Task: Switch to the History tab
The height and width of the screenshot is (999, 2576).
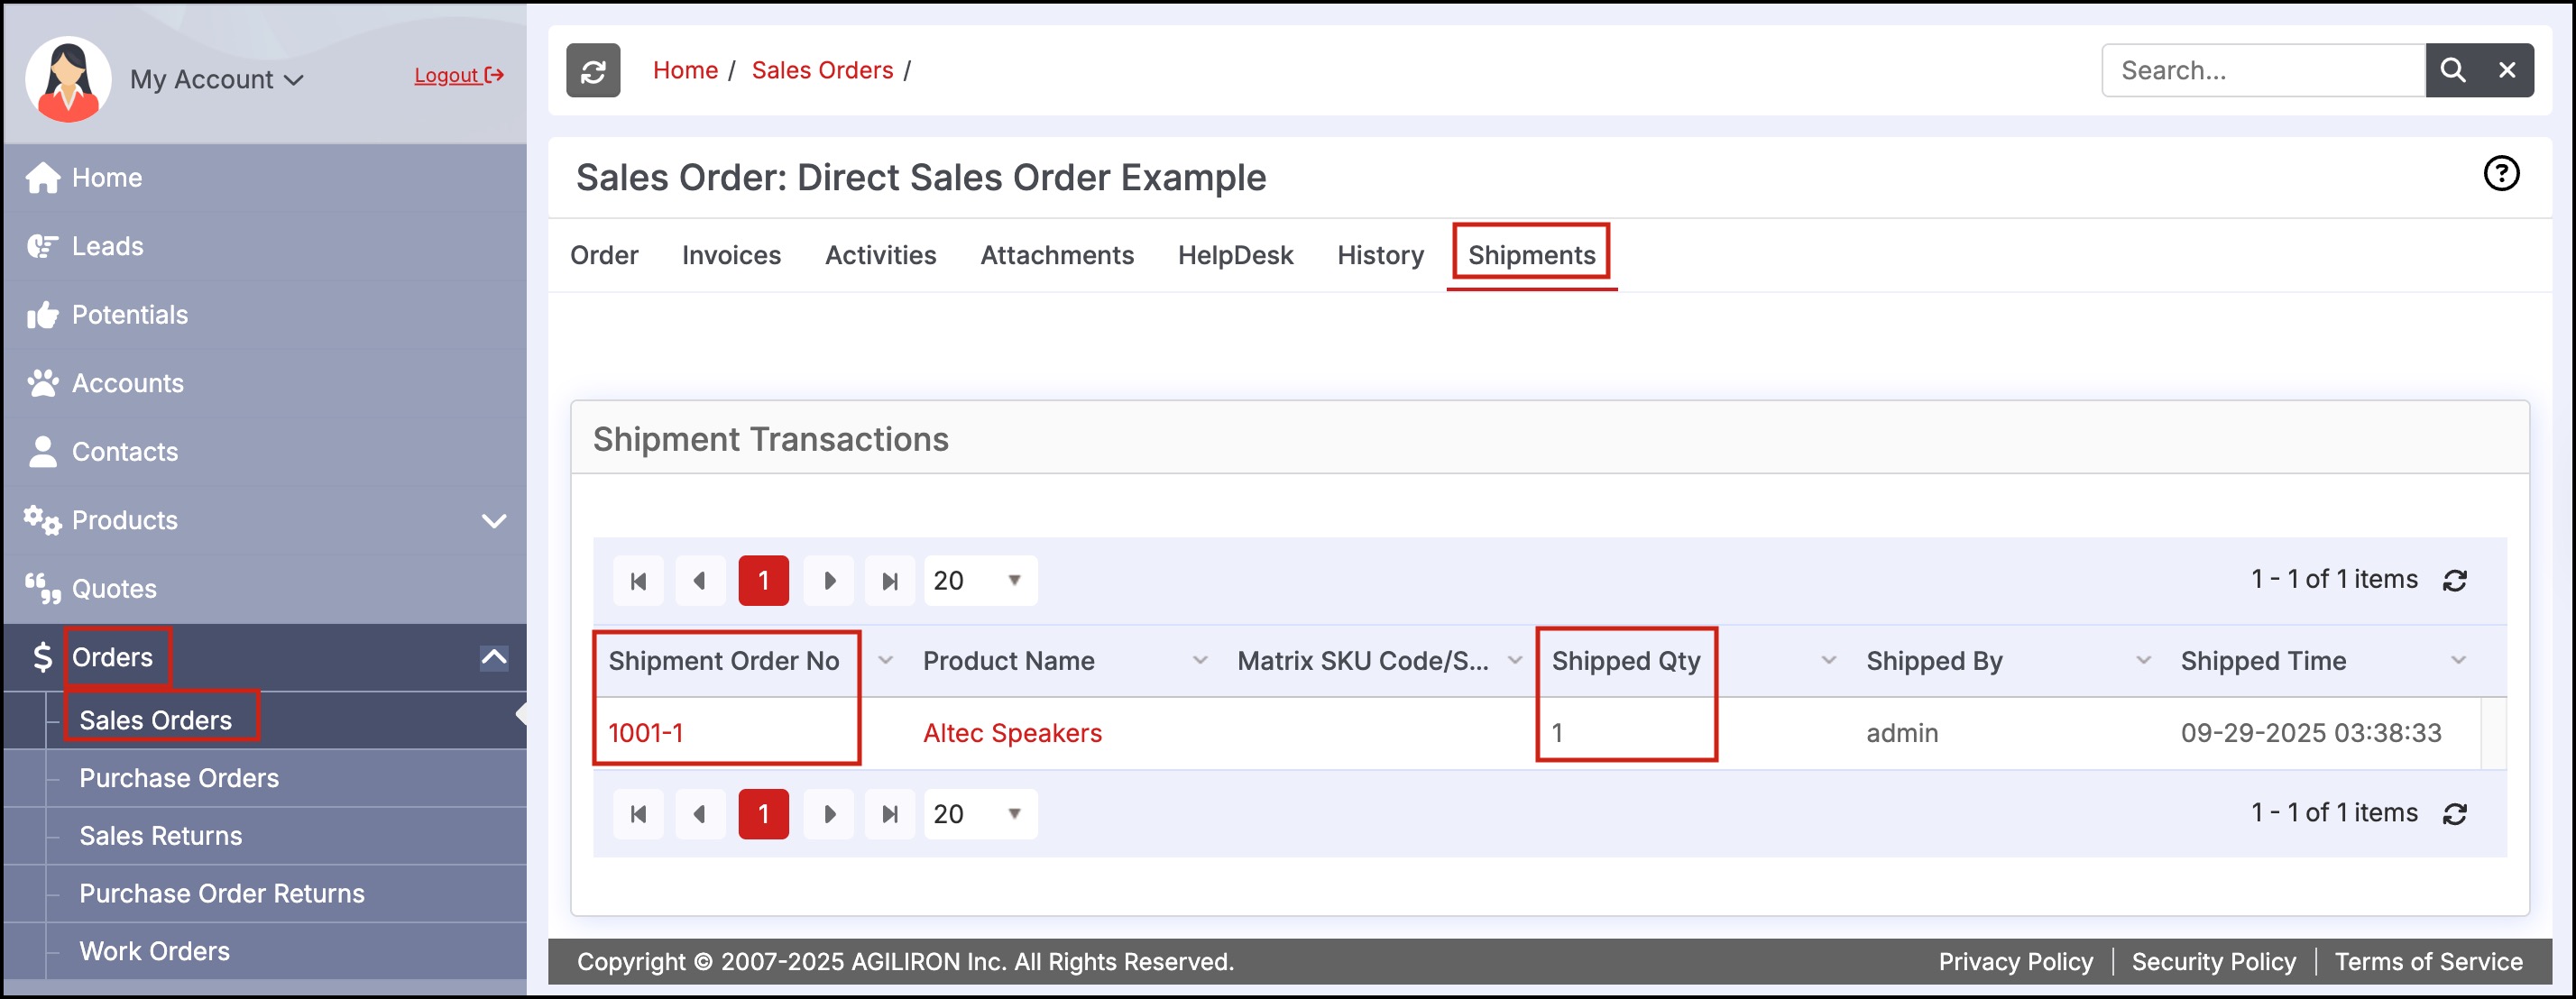Action: click(1380, 256)
